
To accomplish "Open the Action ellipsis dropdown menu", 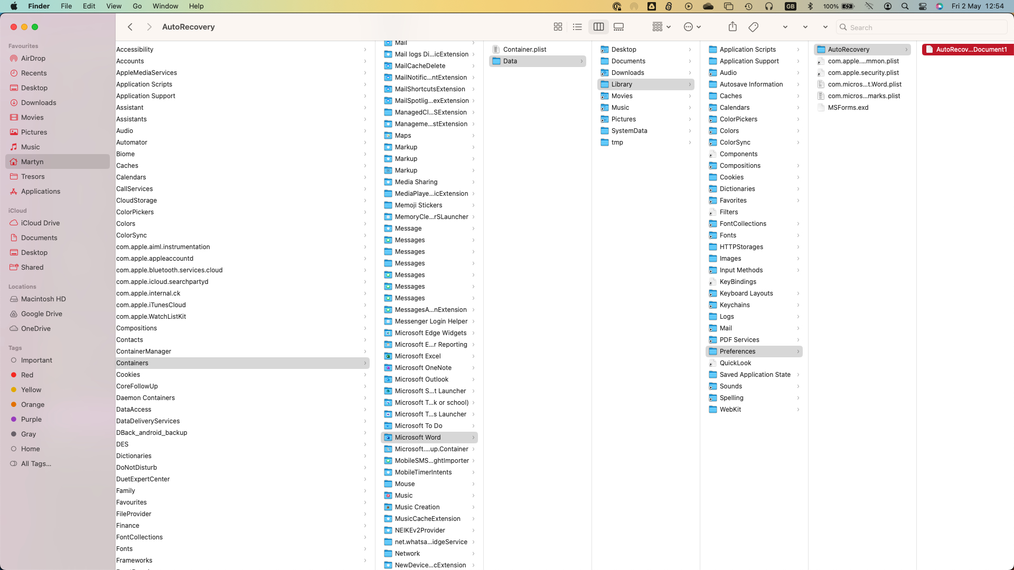I will (692, 27).
